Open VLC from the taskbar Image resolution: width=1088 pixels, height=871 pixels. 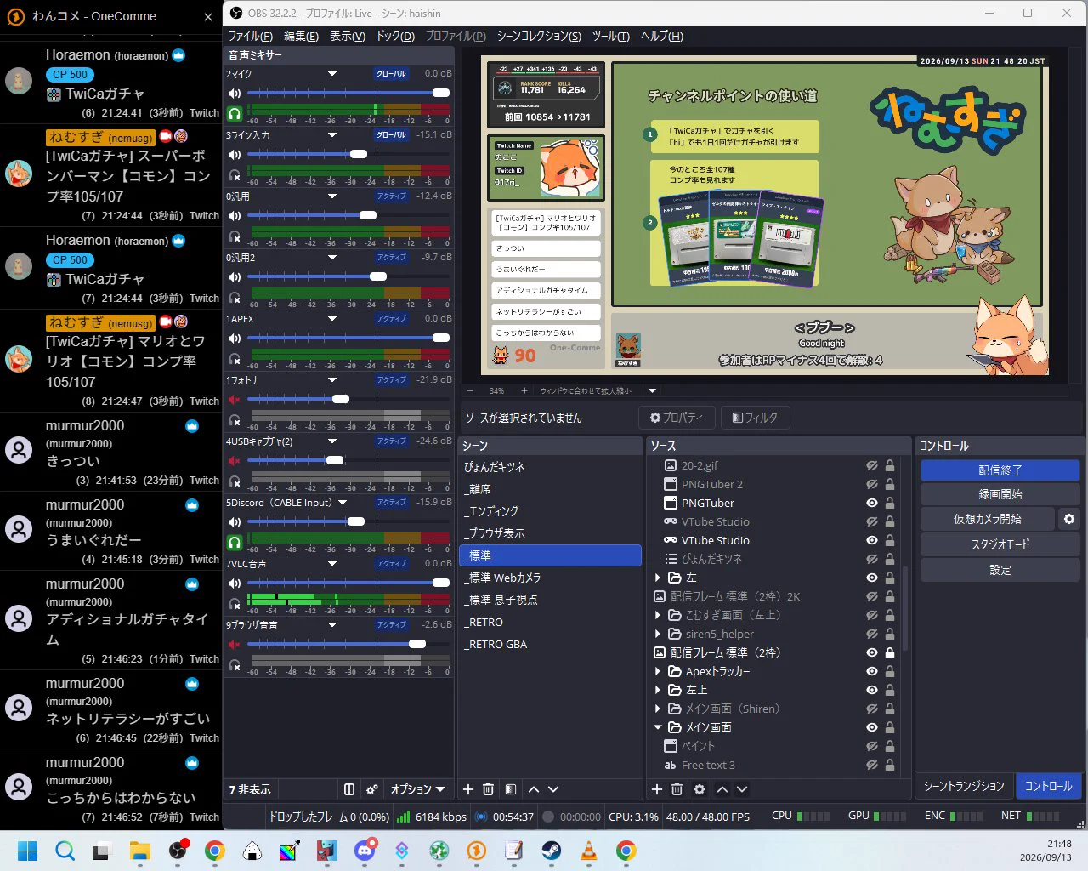point(589,850)
